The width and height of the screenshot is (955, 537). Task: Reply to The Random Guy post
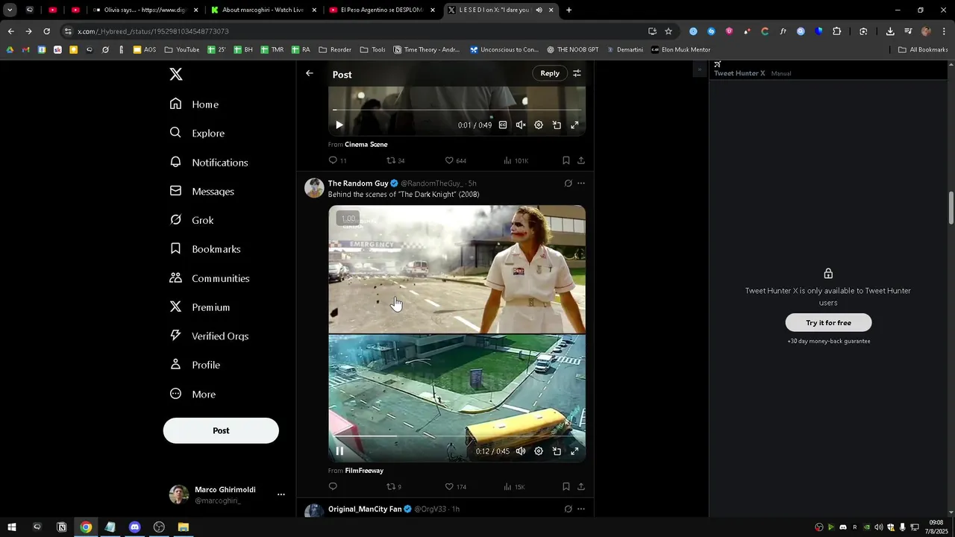tap(333, 486)
